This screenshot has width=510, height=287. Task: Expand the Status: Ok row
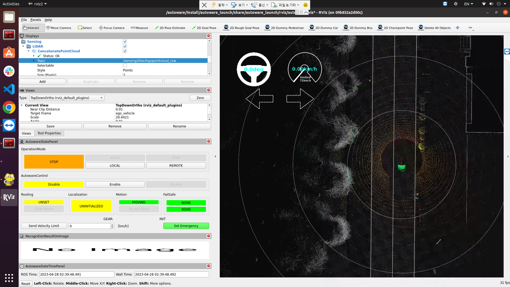(34, 56)
